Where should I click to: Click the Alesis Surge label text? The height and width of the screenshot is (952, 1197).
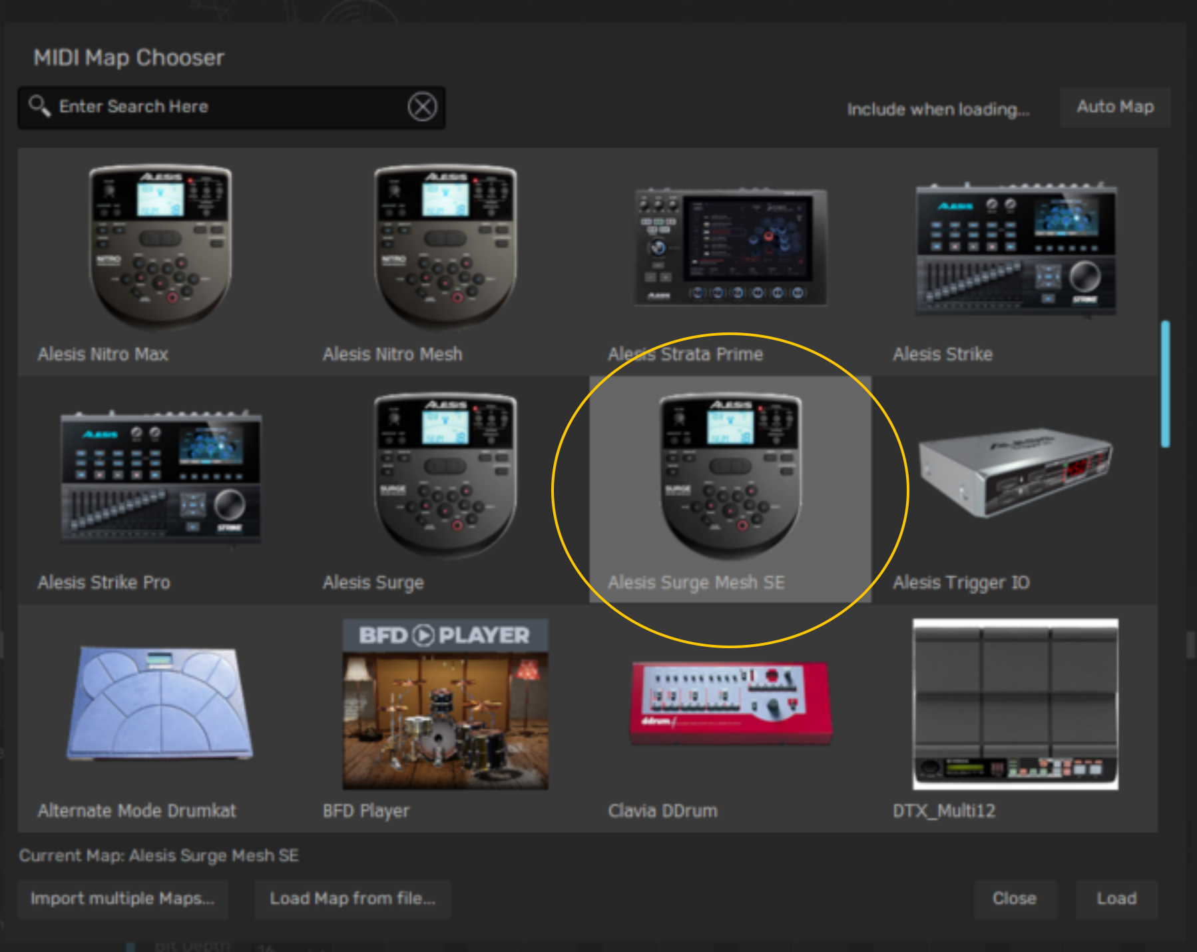tap(373, 584)
